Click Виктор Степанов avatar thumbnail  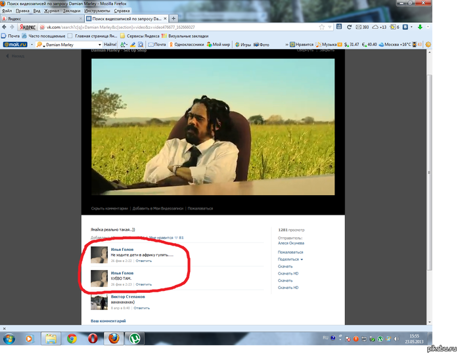(x=99, y=301)
